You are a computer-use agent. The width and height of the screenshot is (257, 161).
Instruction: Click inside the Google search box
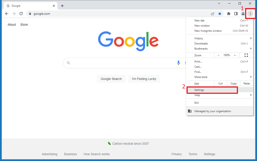click(120, 63)
